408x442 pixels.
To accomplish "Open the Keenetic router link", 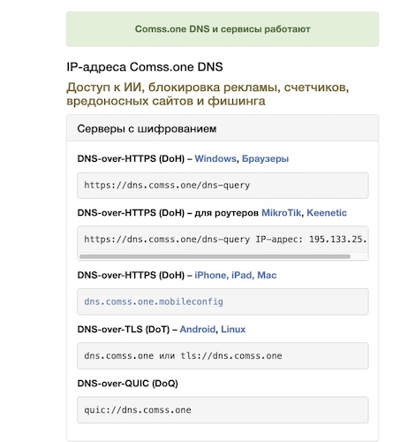I will (327, 213).
